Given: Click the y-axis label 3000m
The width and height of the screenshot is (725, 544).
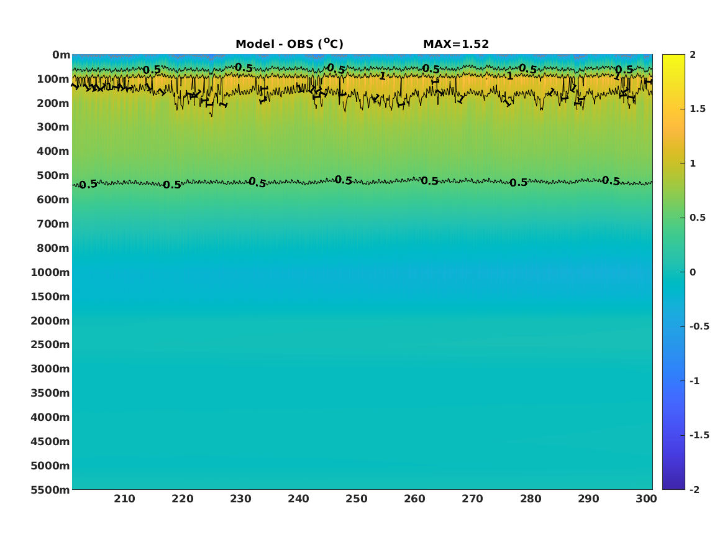Looking at the screenshot, I should pyautogui.click(x=50, y=369).
